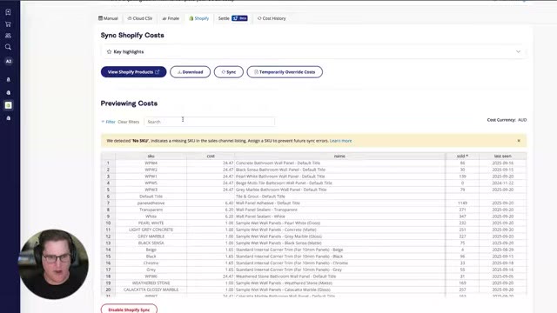Select the Shopify tab
The height and width of the screenshot is (313, 557).
pos(199,18)
